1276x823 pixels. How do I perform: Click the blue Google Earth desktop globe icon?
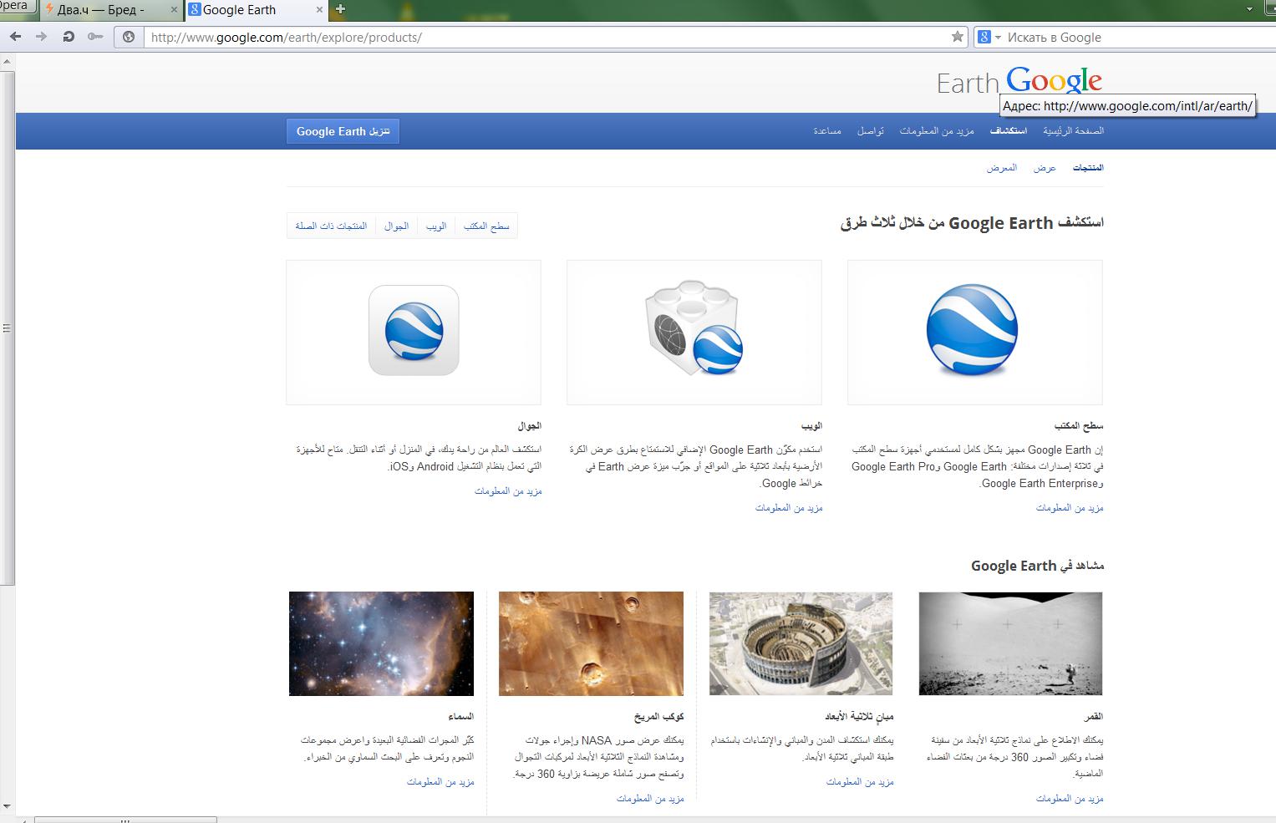tap(972, 331)
